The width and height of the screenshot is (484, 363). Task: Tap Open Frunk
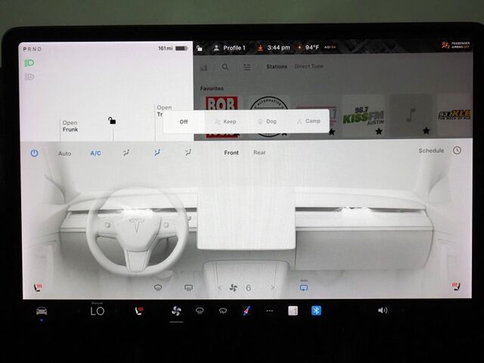coord(70,126)
